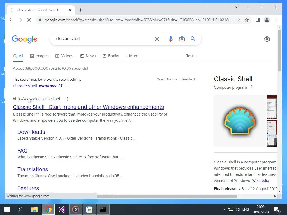Viewport: 287px width, 215px height.
Task: Switch to the Videos tab
Action: coord(64,56)
